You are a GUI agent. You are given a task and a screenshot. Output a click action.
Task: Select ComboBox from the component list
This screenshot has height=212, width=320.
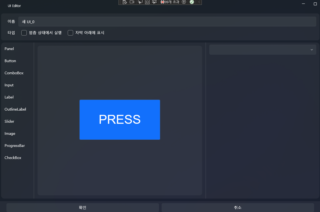[14, 73]
